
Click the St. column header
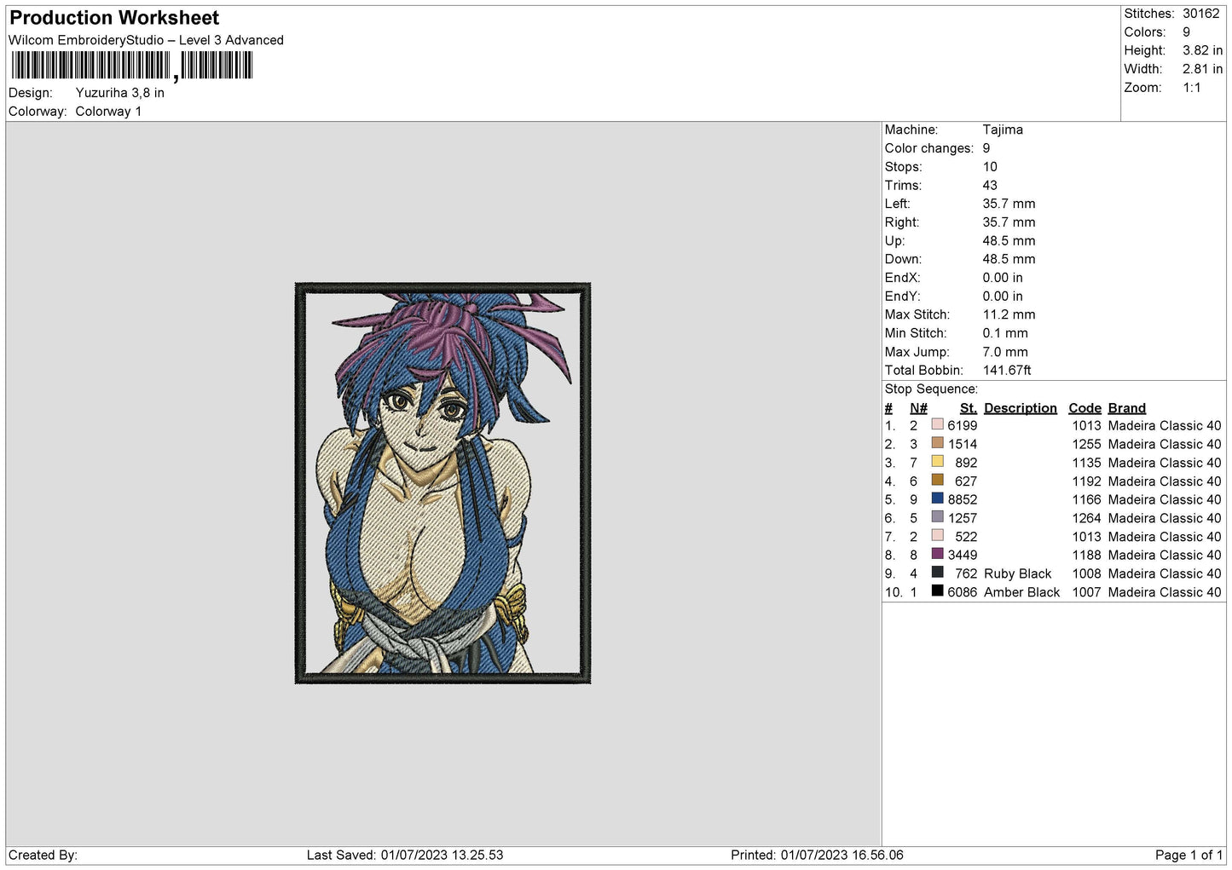[x=969, y=408]
